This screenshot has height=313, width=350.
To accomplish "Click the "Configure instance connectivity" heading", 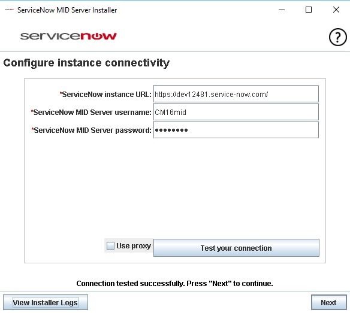I will pyautogui.click(x=86, y=63).
